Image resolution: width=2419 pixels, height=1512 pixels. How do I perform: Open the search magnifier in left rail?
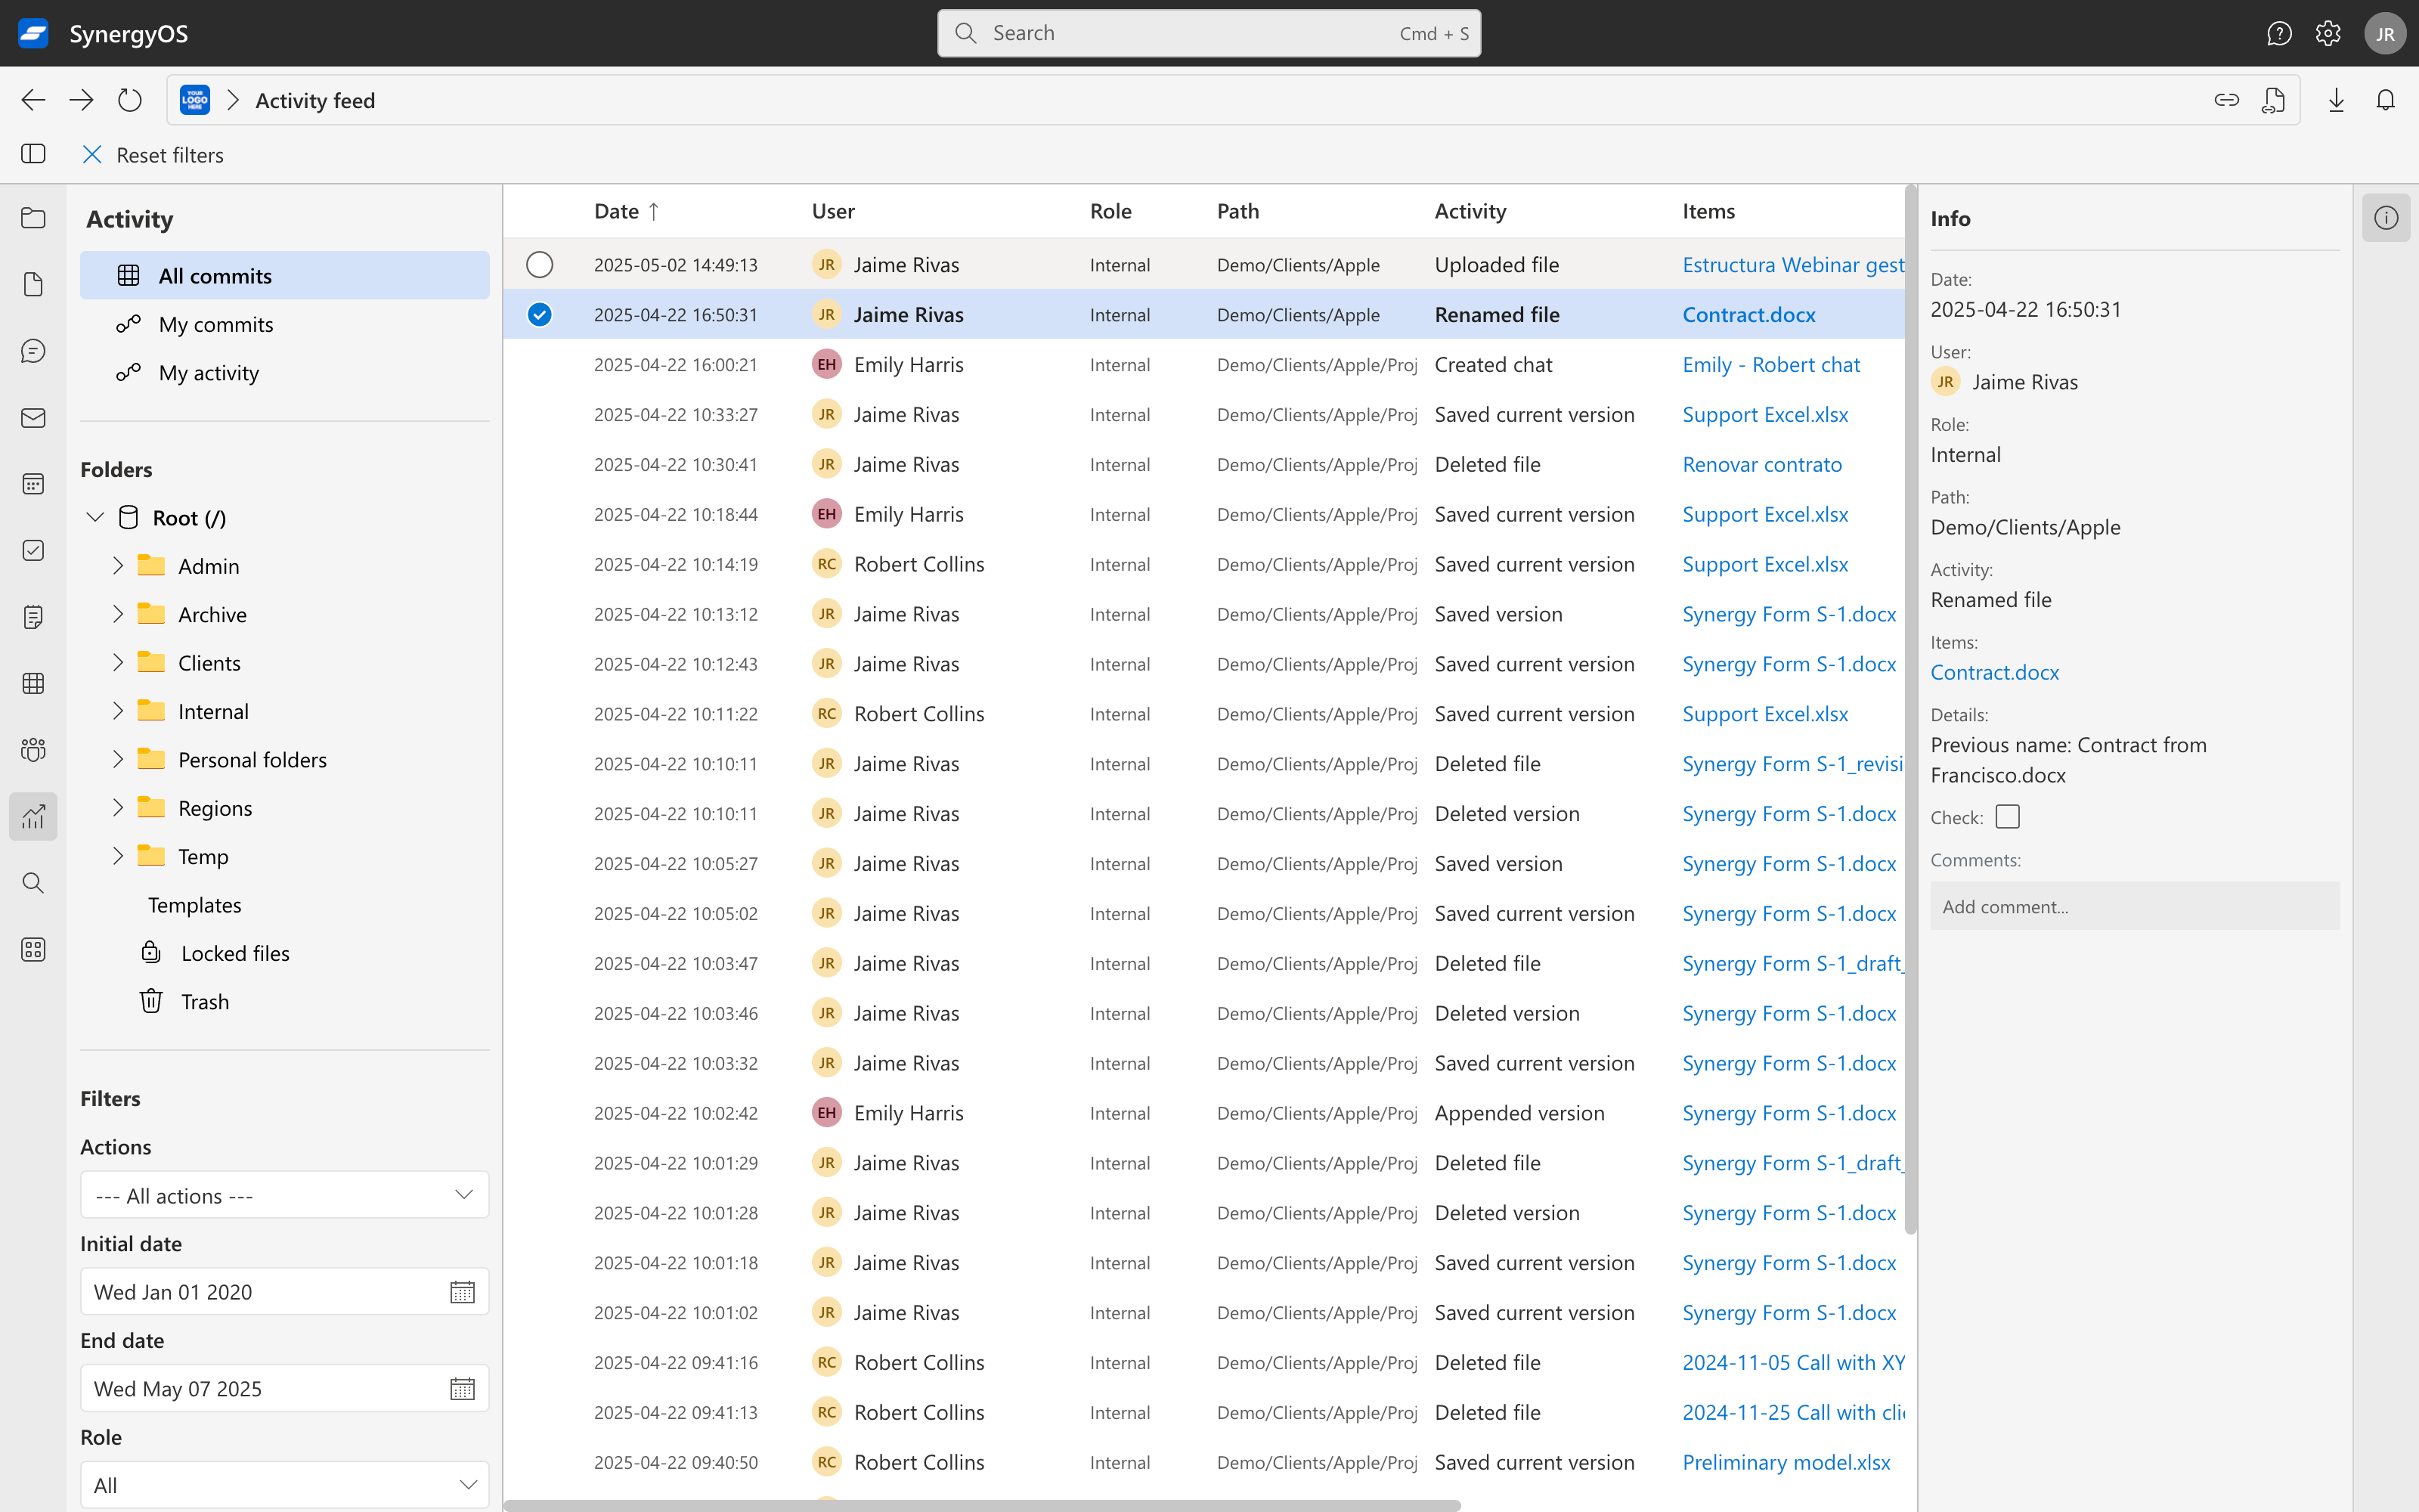(x=33, y=883)
